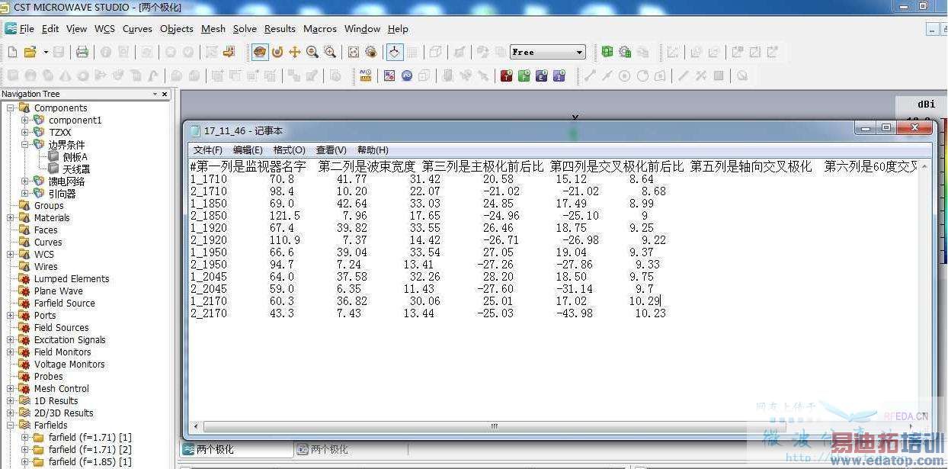Viewport: 948px width, 469px height.
Task: Open Notepad's 帮助(H) menu
Action: tap(373, 150)
